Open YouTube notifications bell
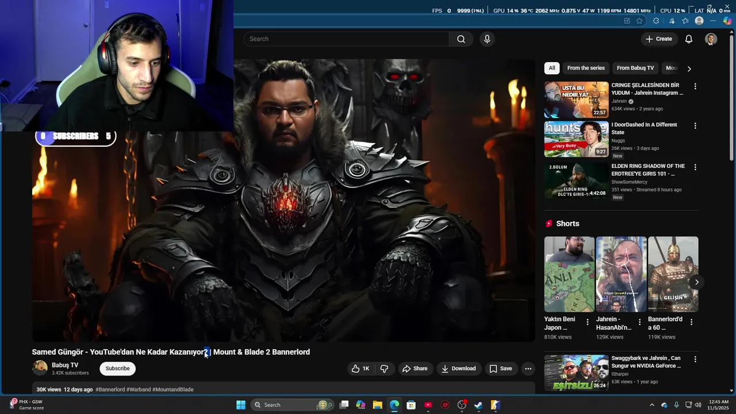Image resolution: width=736 pixels, height=414 pixels. click(x=688, y=39)
